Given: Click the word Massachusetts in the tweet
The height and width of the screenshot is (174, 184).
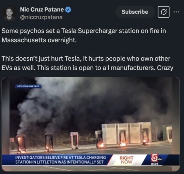Looking at the screenshot, I should tap(24, 40).
